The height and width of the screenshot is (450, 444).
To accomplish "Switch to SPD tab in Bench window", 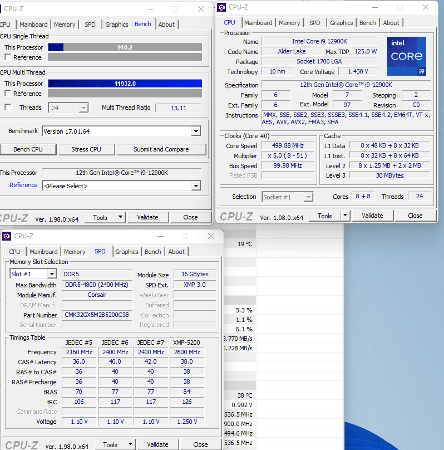I will coord(90,25).
